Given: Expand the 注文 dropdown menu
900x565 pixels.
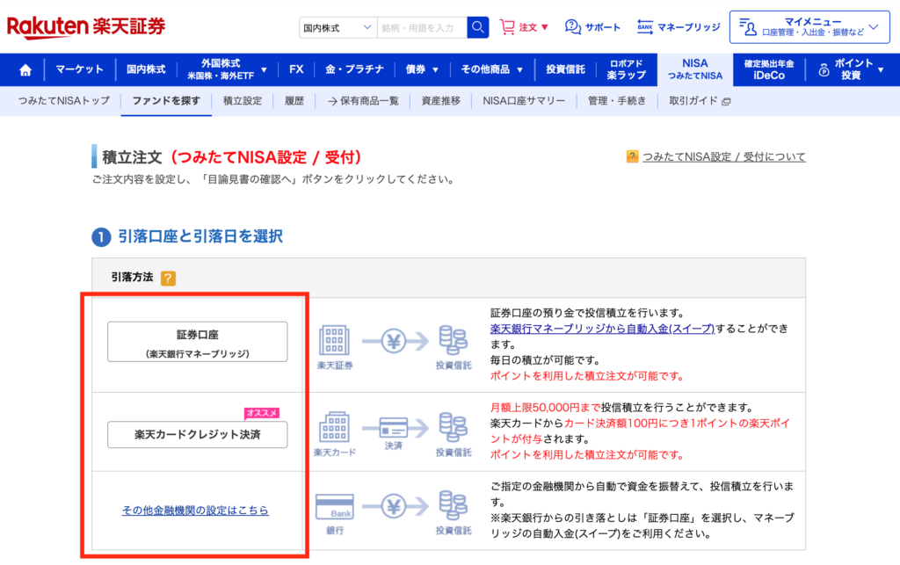Looking at the screenshot, I should 545,27.
